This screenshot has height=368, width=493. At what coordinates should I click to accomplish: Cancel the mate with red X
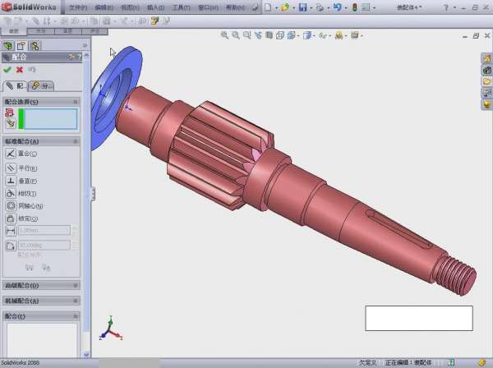coord(20,70)
